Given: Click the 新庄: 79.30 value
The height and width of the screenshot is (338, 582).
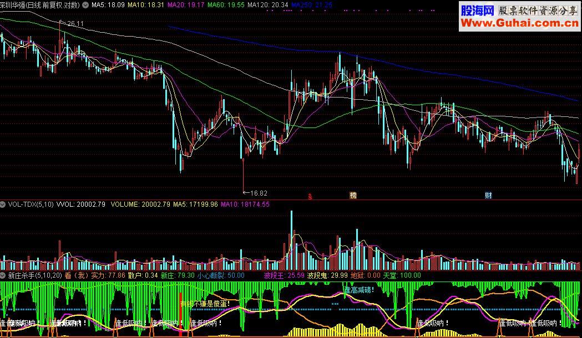Looking at the screenshot, I should click(178, 275).
